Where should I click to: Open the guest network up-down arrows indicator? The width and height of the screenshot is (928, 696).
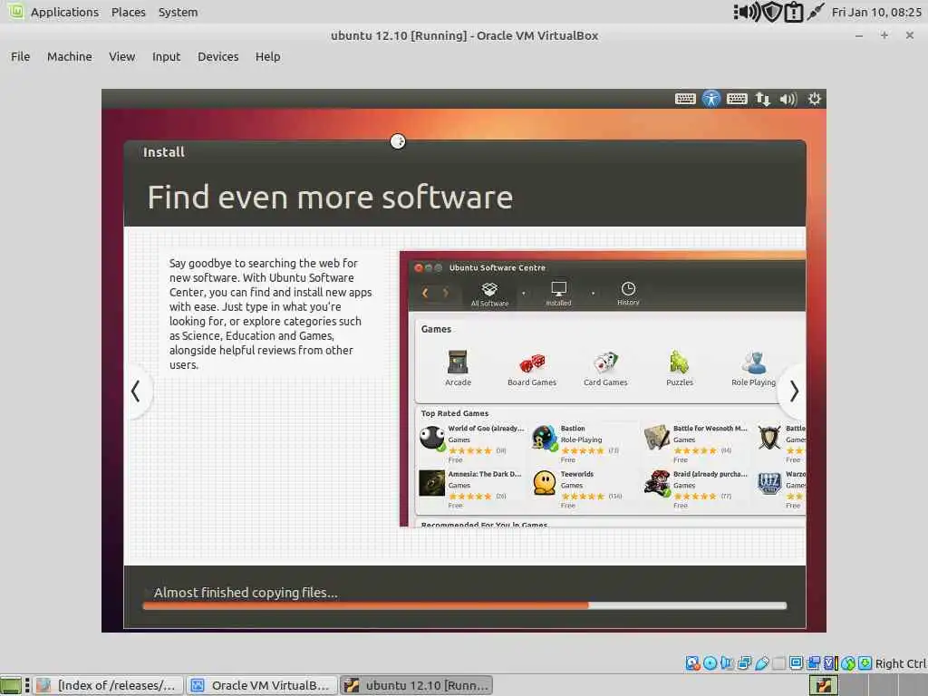763,99
